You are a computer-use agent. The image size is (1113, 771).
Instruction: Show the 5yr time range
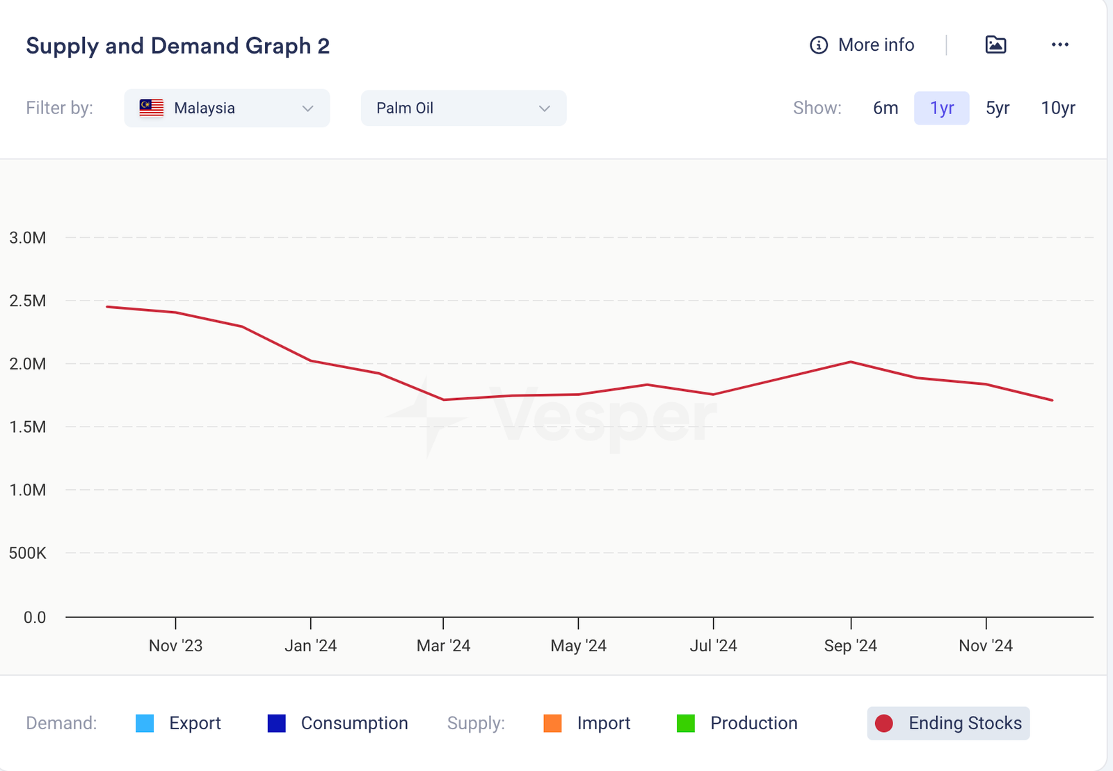(997, 108)
